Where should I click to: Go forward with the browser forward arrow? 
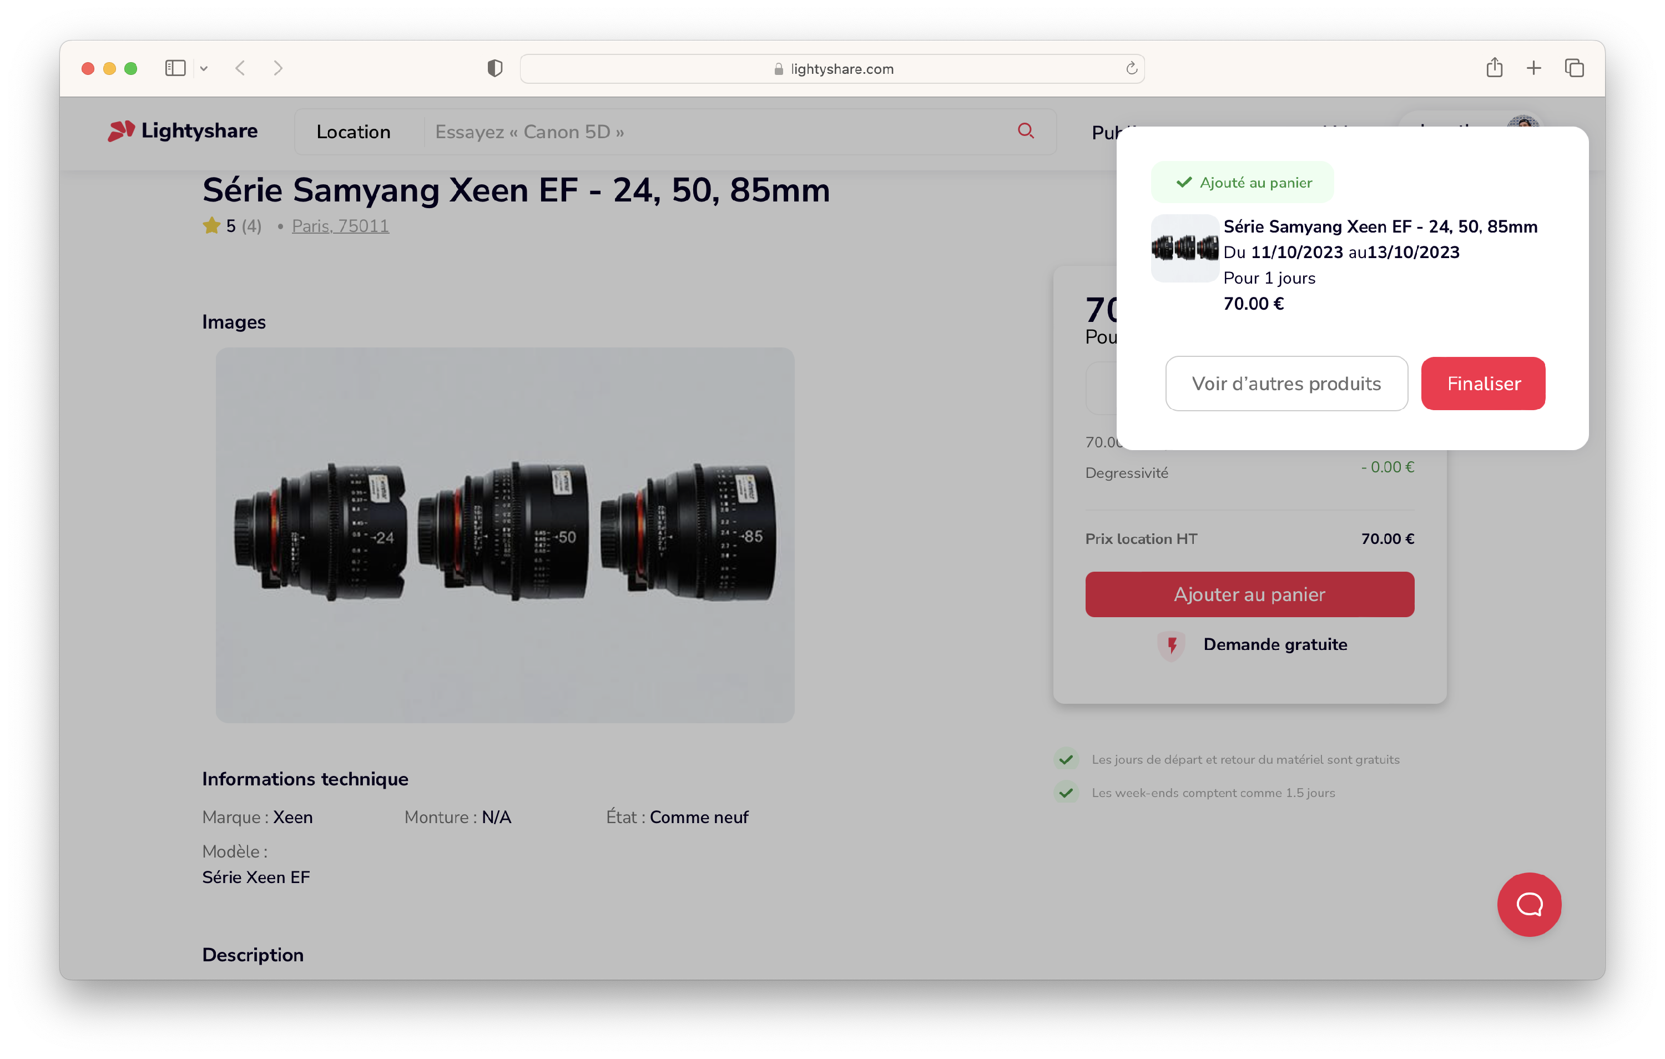[278, 68]
